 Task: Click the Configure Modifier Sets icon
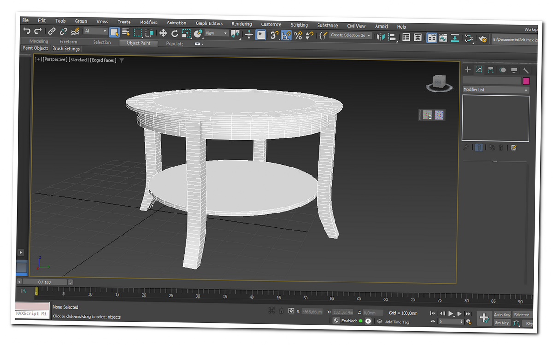tap(514, 148)
